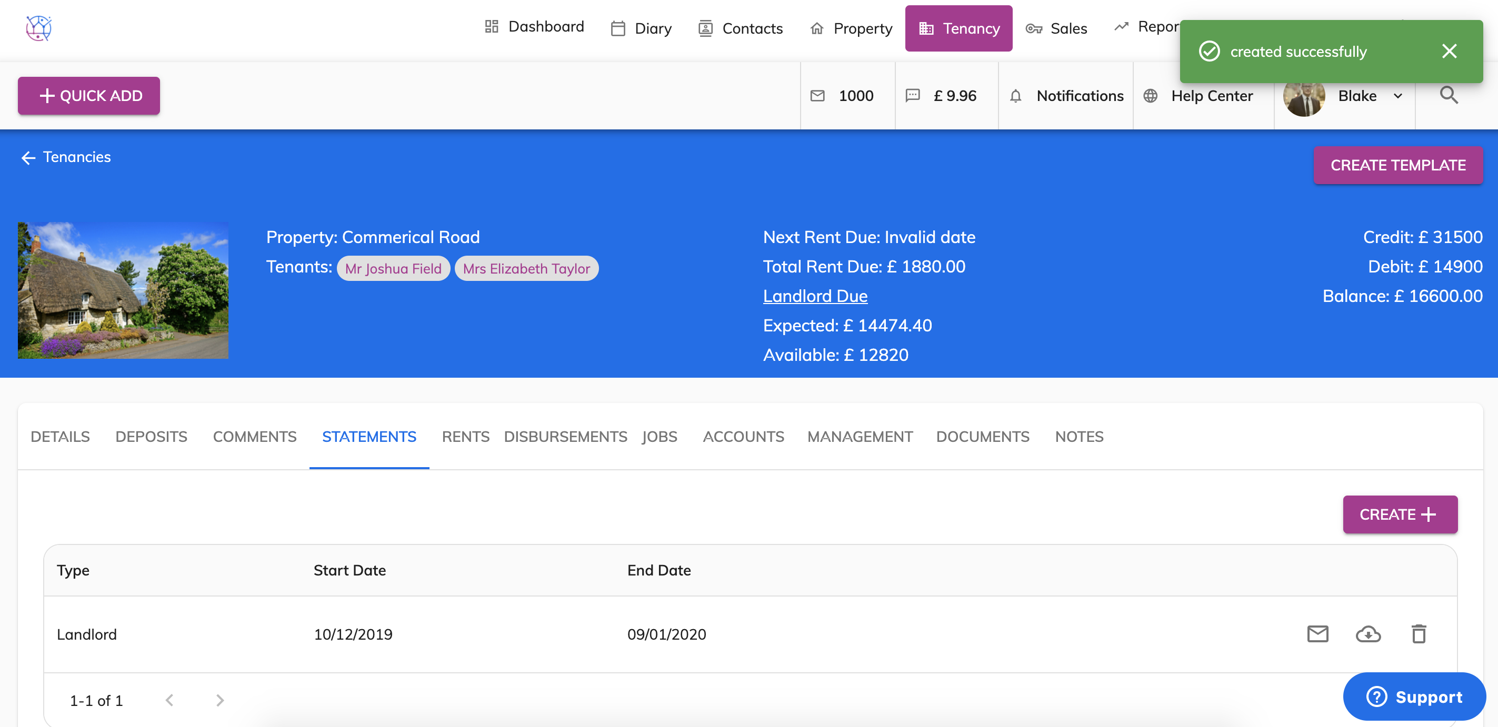Switch to the RENTS tab
1498x727 pixels.
[x=465, y=437]
